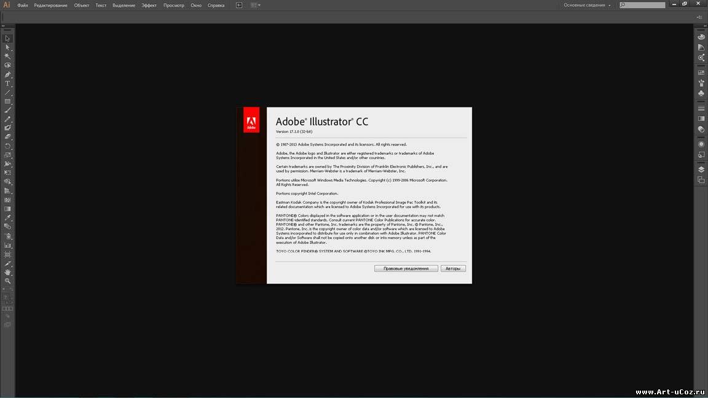The width and height of the screenshot is (708, 398).
Task: Select the Magic Wand tool
Action: point(7,57)
